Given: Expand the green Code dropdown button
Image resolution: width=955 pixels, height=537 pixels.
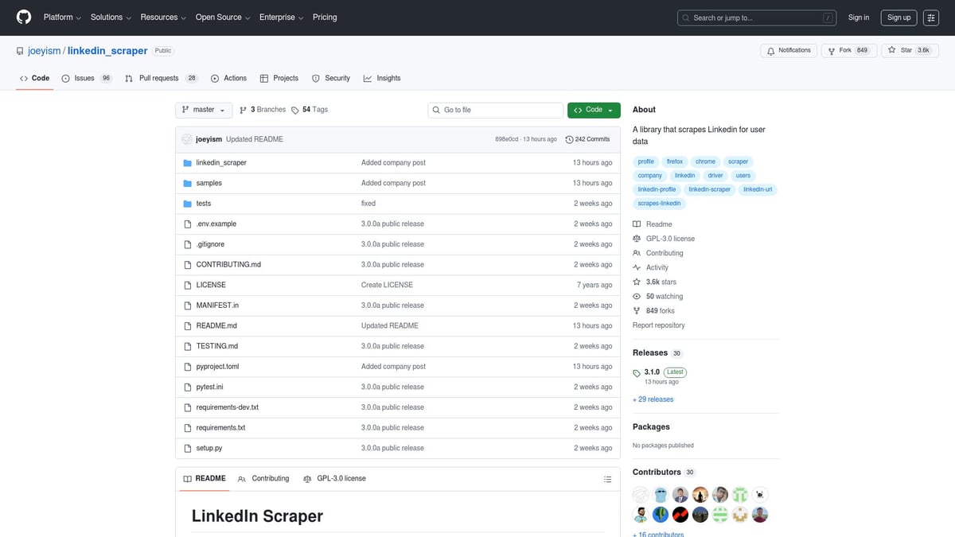Looking at the screenshot, I should click(x=594, y=110).
